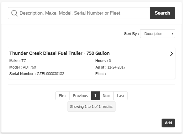
Task: Open the Description sort combo box
Action: coord(157,34)
